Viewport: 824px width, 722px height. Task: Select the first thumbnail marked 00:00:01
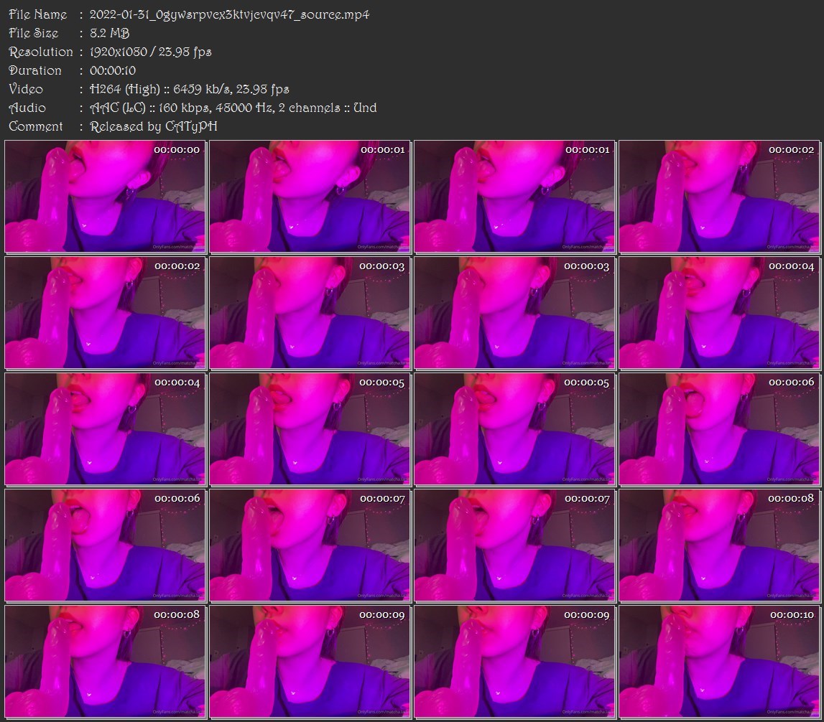pyautogui.click(x=310, y=197)
